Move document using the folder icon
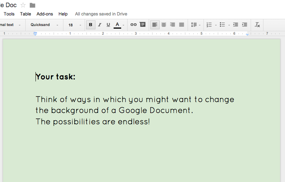The height and width of the screenshot is (182, 285). (32, 5)
